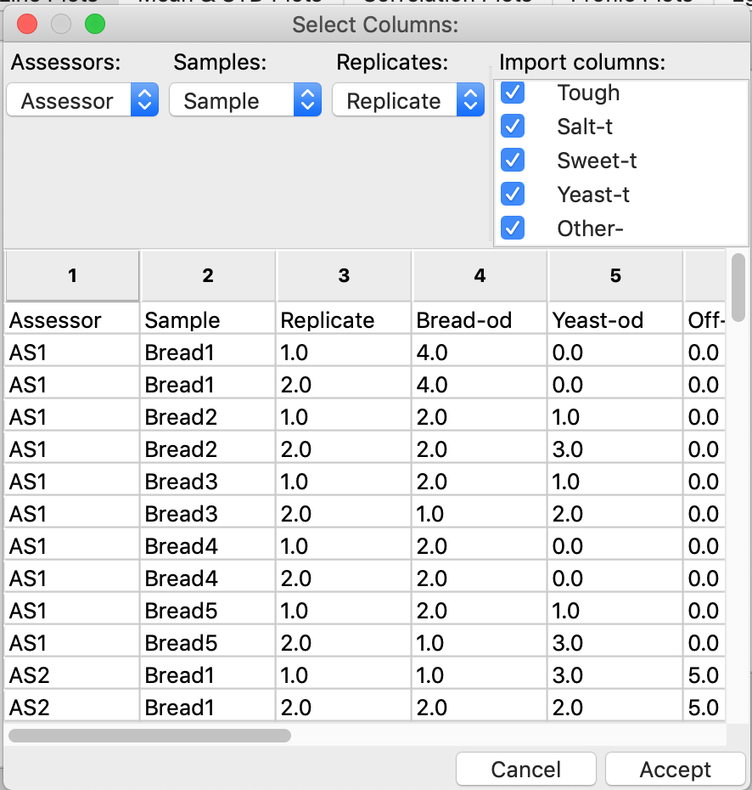
Task: Select column header 4
Action: [480, 275]
